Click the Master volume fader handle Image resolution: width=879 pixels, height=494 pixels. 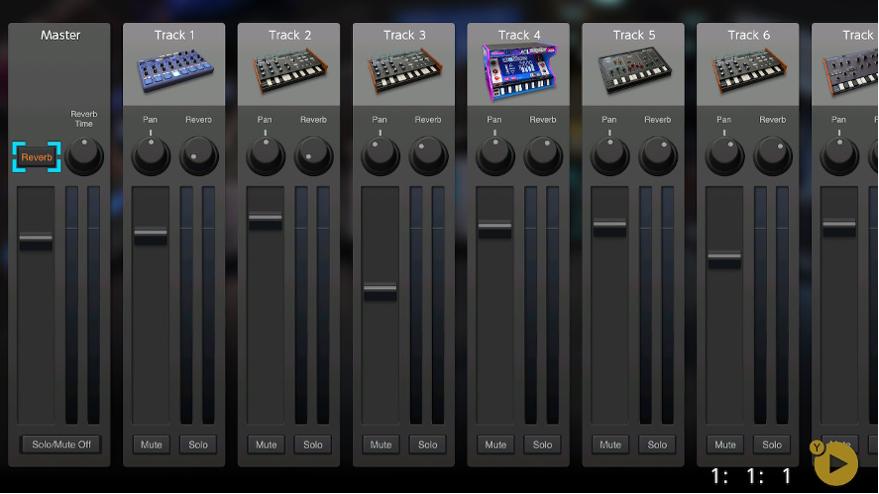[36, 239]
